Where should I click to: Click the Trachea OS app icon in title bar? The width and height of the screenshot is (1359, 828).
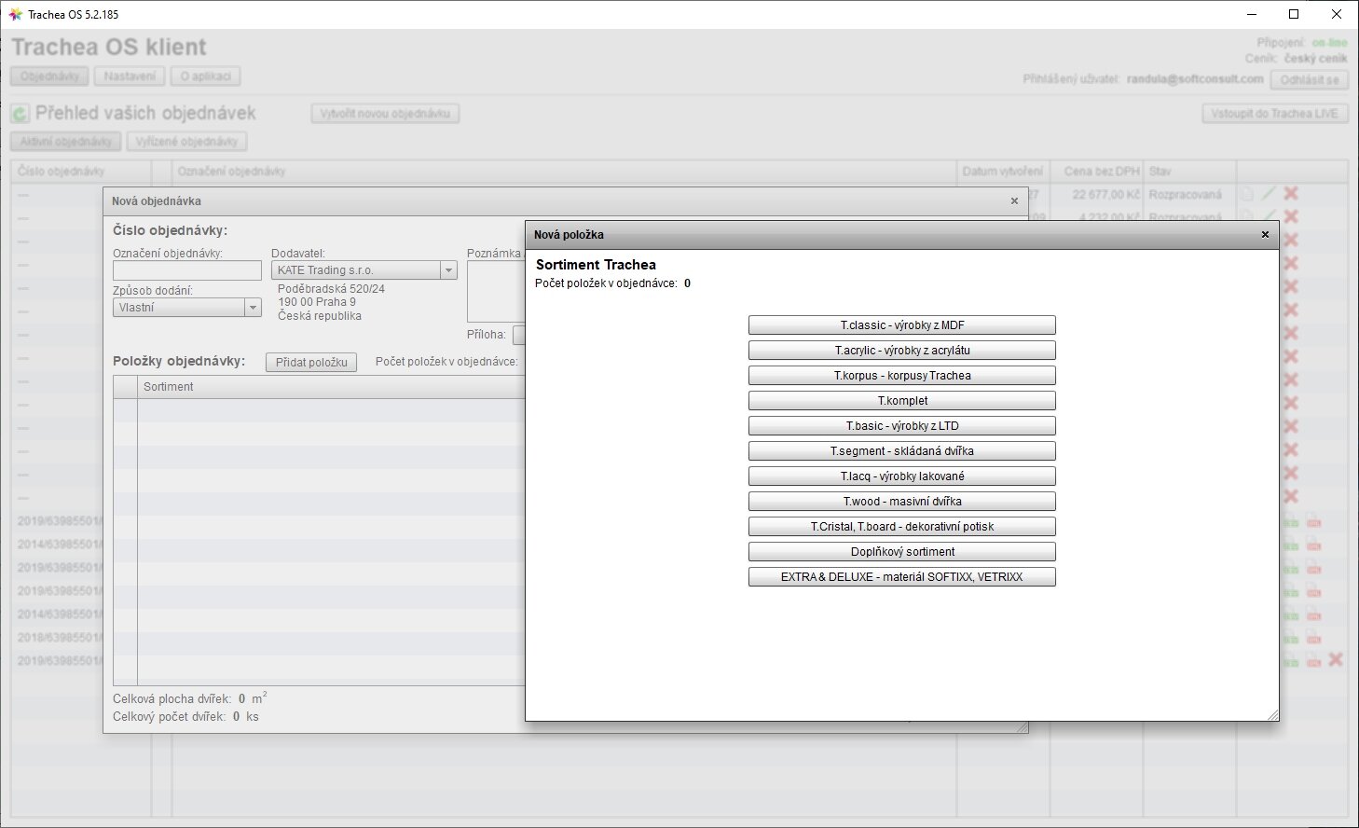(x=15, y=14)
